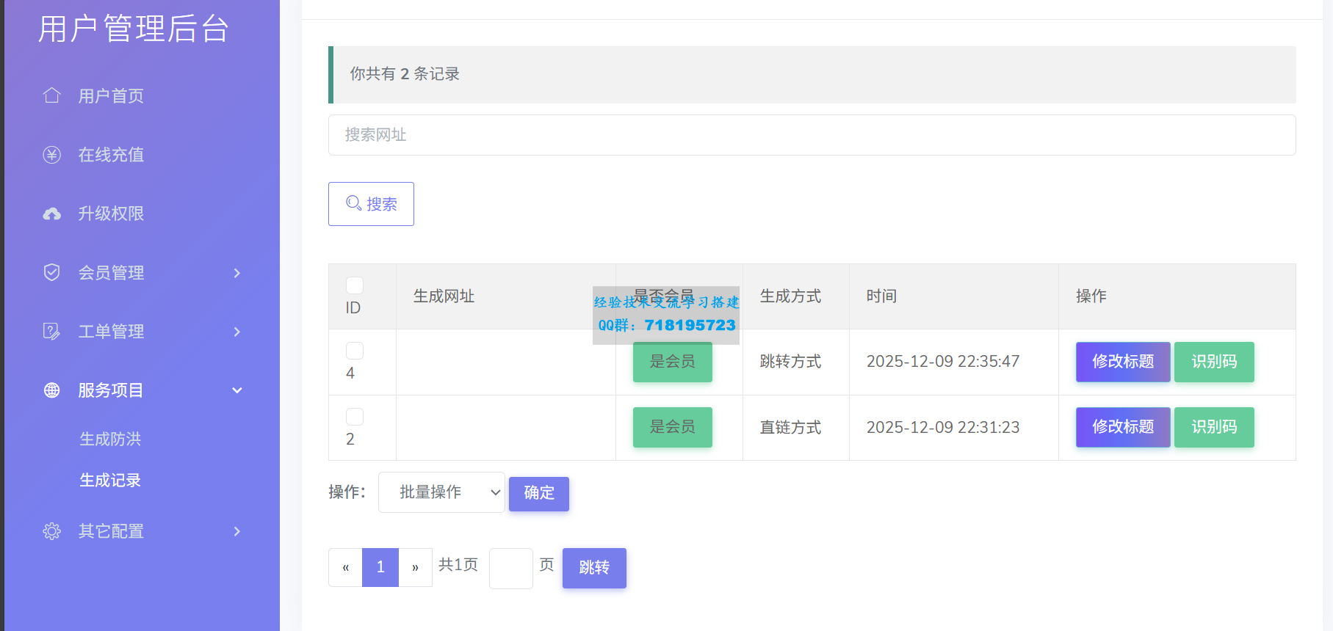The height and width of the screenshot is (631, 1333).
Task: Toggle the select-all checkbox in the table header
Action: click(355, 285)
